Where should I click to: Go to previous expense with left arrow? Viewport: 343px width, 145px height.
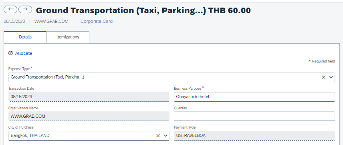[10, 9]
